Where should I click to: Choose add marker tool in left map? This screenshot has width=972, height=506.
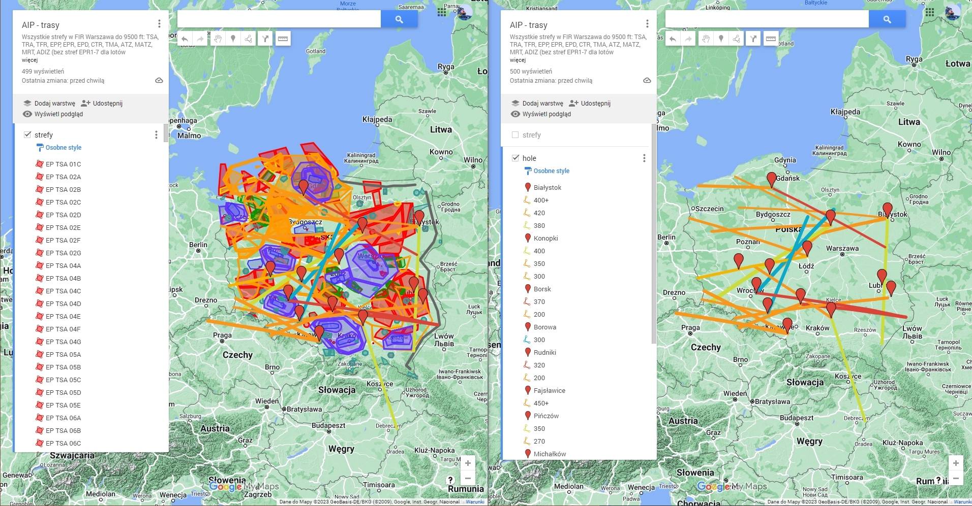point(233,39)
